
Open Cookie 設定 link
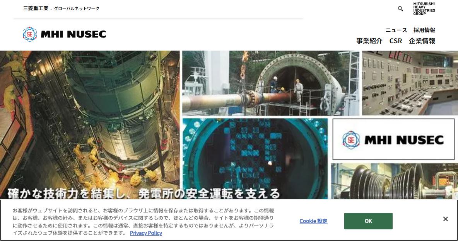pyautogui.click(x=313, y=221)
